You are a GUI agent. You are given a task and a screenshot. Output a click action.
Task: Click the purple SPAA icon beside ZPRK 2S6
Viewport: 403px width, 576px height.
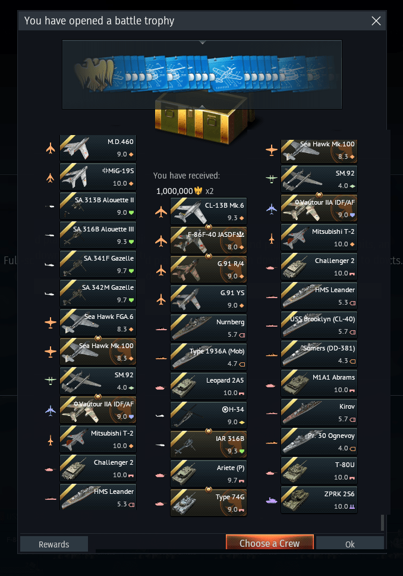(x=271, y=500)
